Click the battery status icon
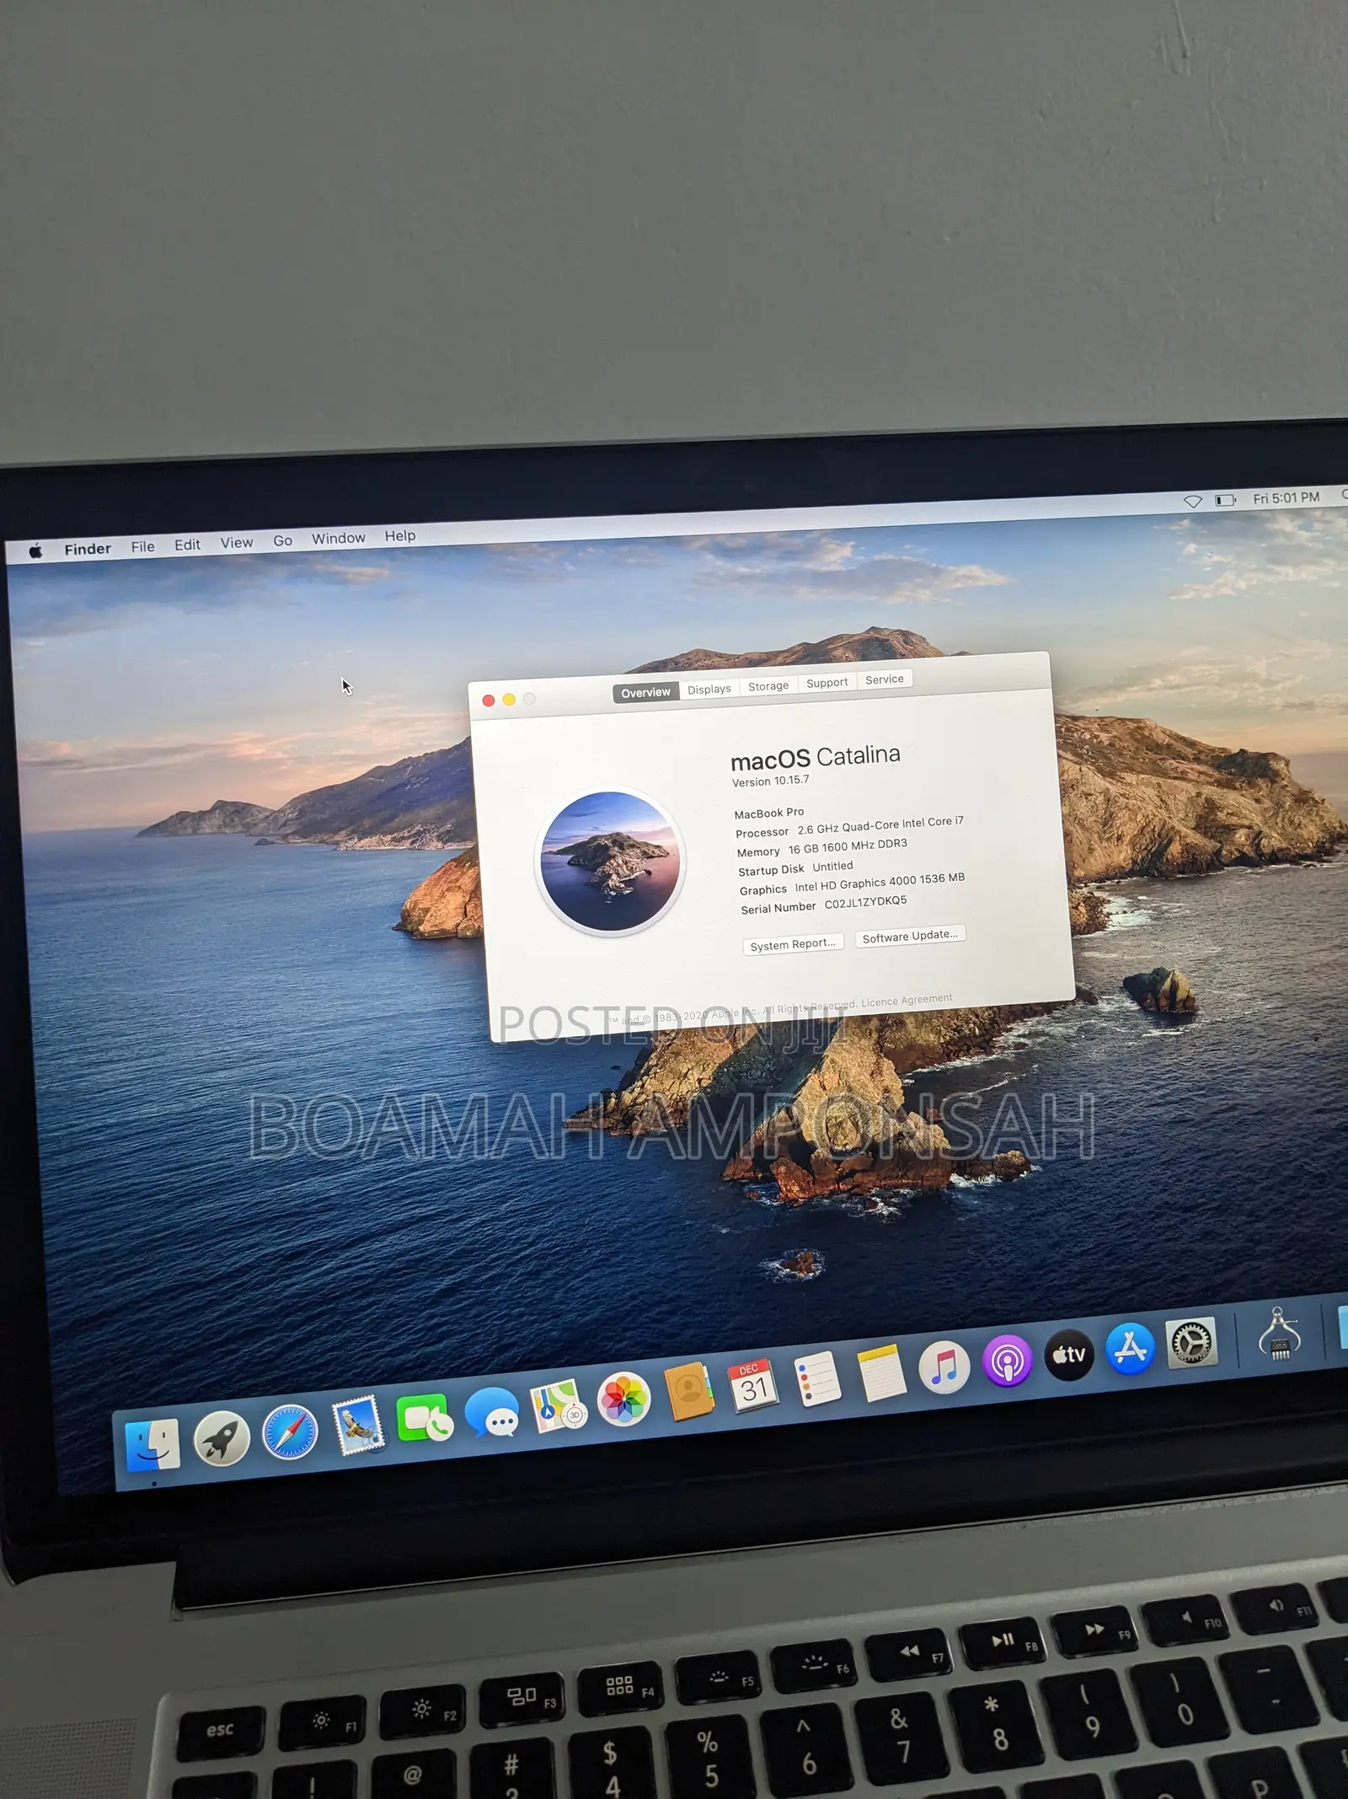 (1225, 500)
